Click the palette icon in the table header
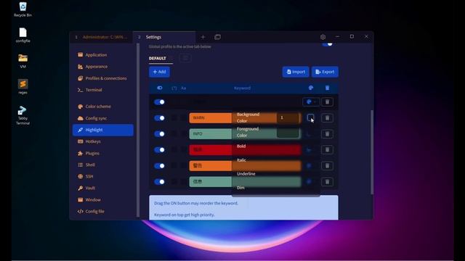Image resolution: width=465 pixels, height=261 pixels. tap(311, 88)
